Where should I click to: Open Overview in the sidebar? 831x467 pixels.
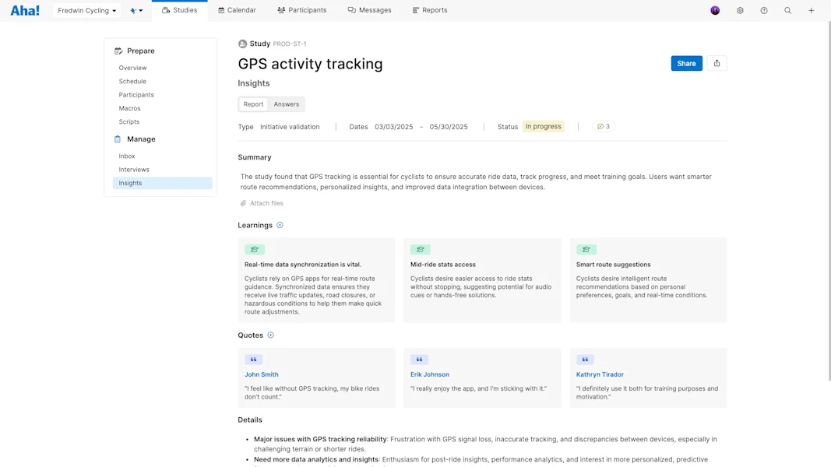[x=132, y=68]
